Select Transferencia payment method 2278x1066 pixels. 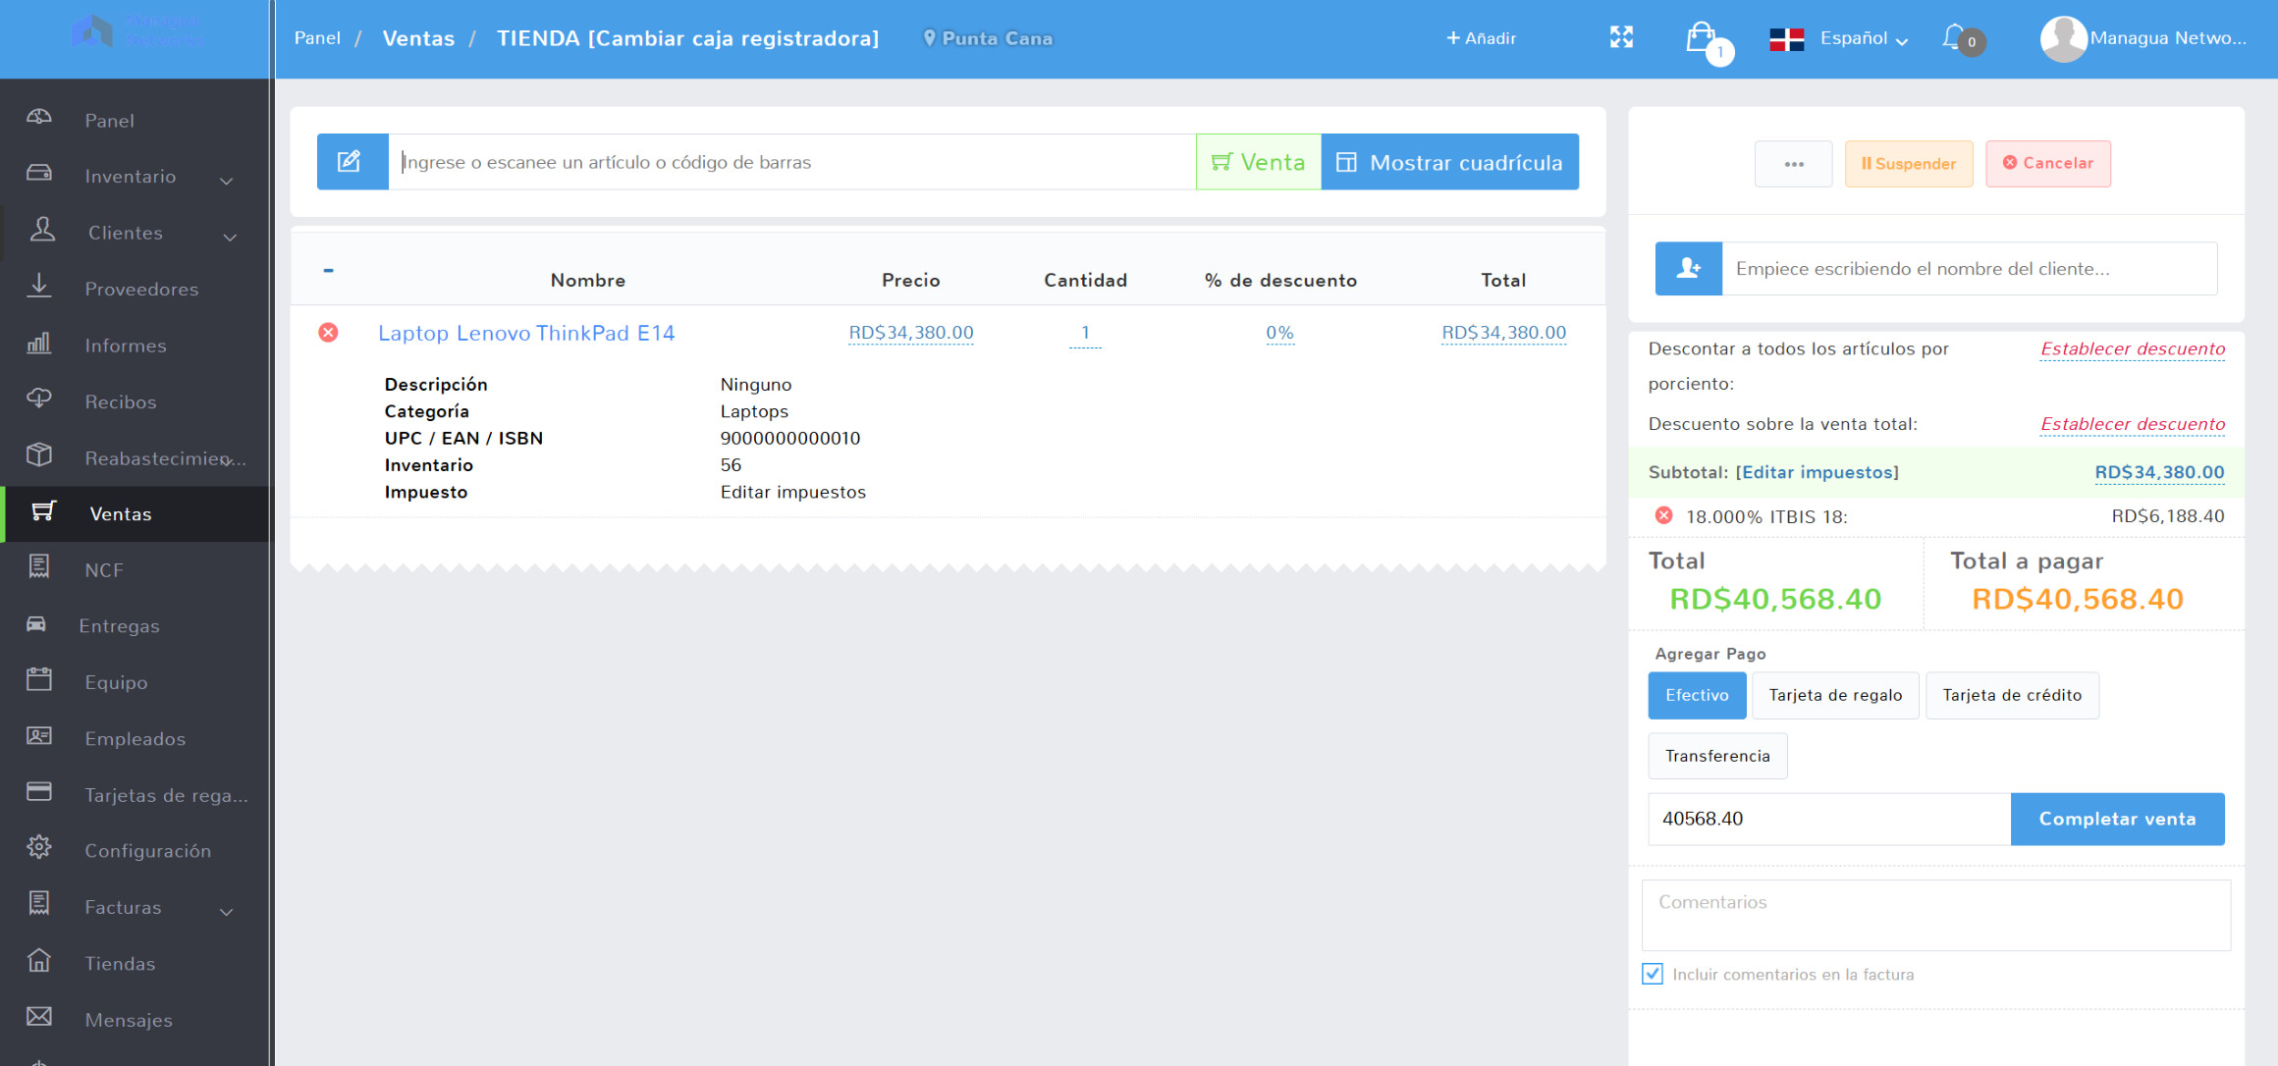tap(1717, 756)
